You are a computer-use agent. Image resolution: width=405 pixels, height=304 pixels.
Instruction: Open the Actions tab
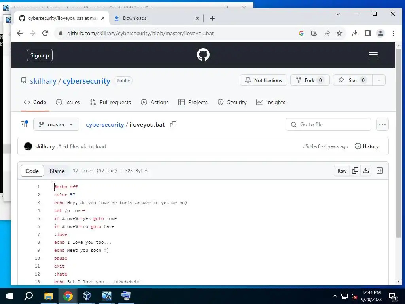click(x=155, y=103)
